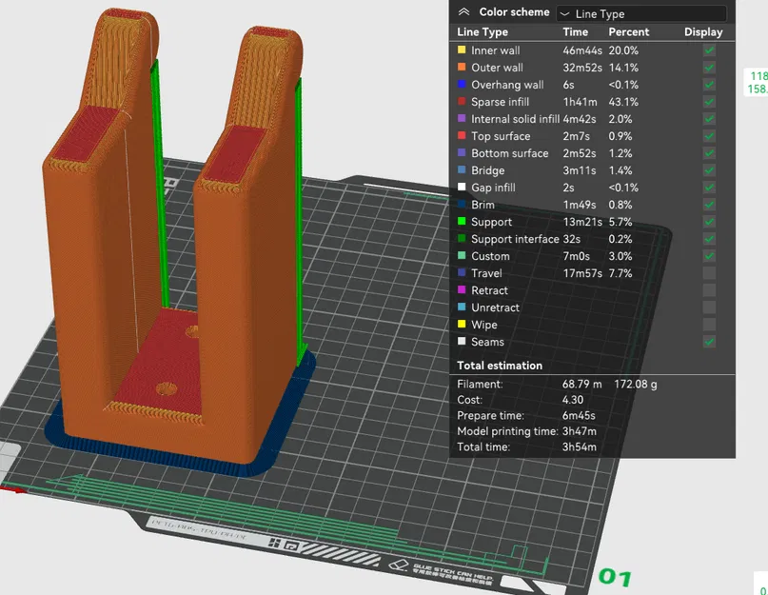
Task: Toggle Seams display checkbox
Action: [x=709, y=342]
